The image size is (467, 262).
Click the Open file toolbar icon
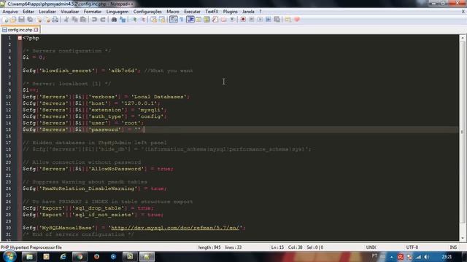pyautogui.click(x=13, y=20)
